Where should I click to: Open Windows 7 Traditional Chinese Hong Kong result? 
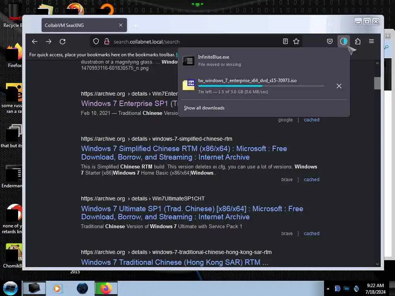point(174,262)
